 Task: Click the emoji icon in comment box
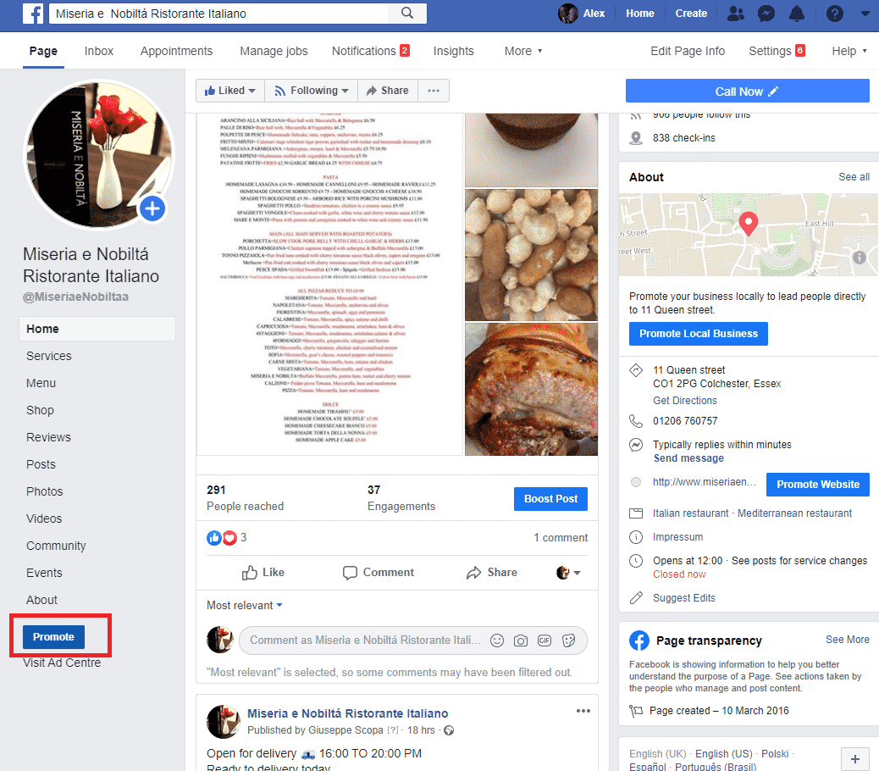(x=497, y=641)
